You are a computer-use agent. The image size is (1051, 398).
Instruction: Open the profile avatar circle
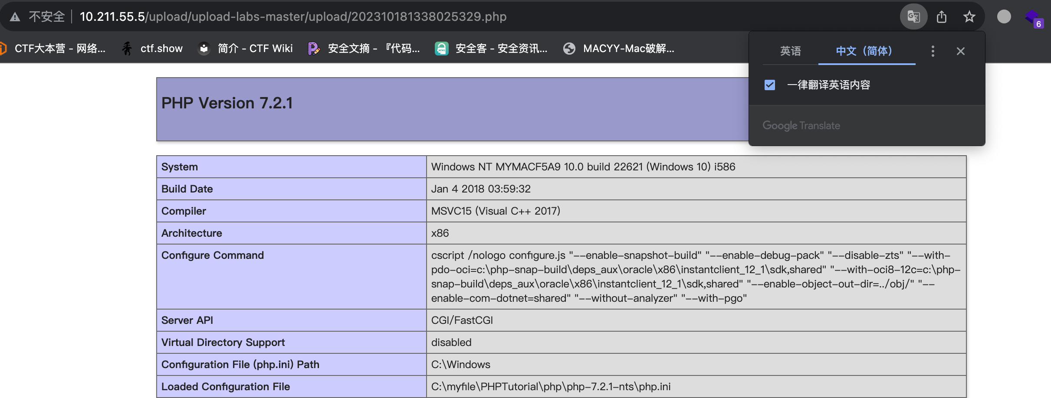coord(1004,17)
